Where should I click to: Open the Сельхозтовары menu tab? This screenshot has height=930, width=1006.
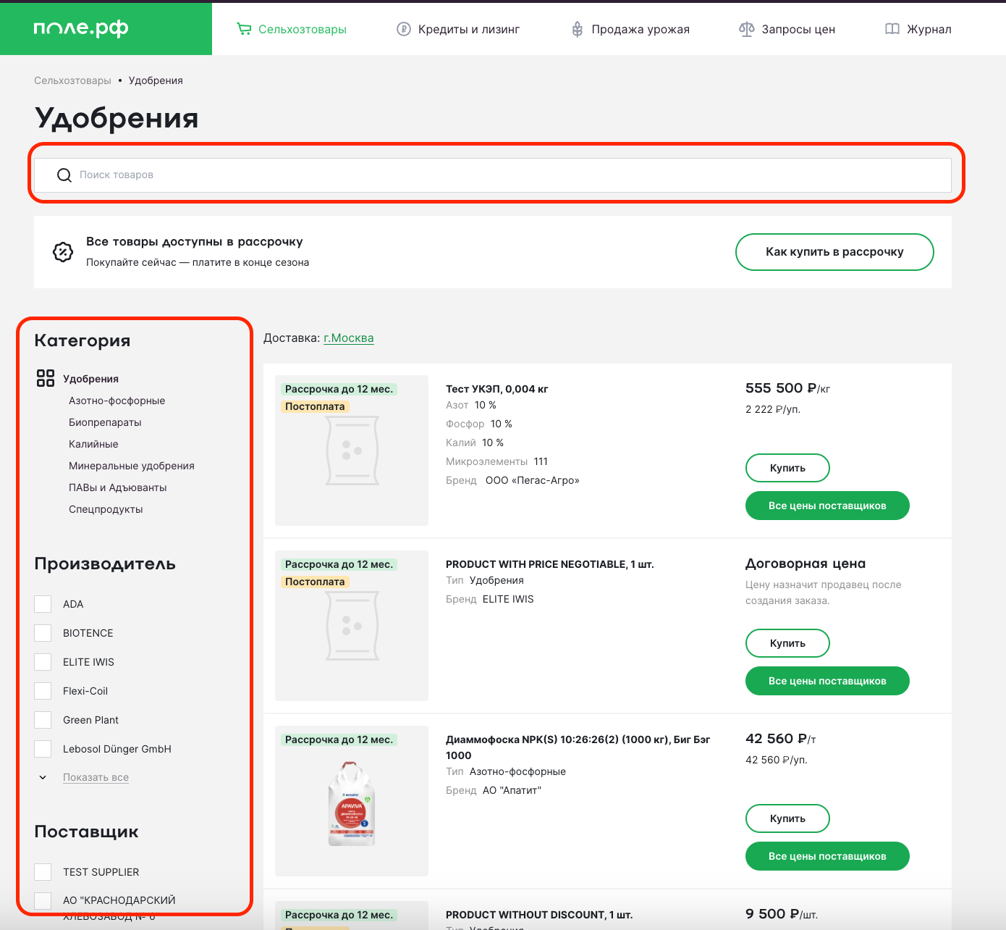point(302,30)
